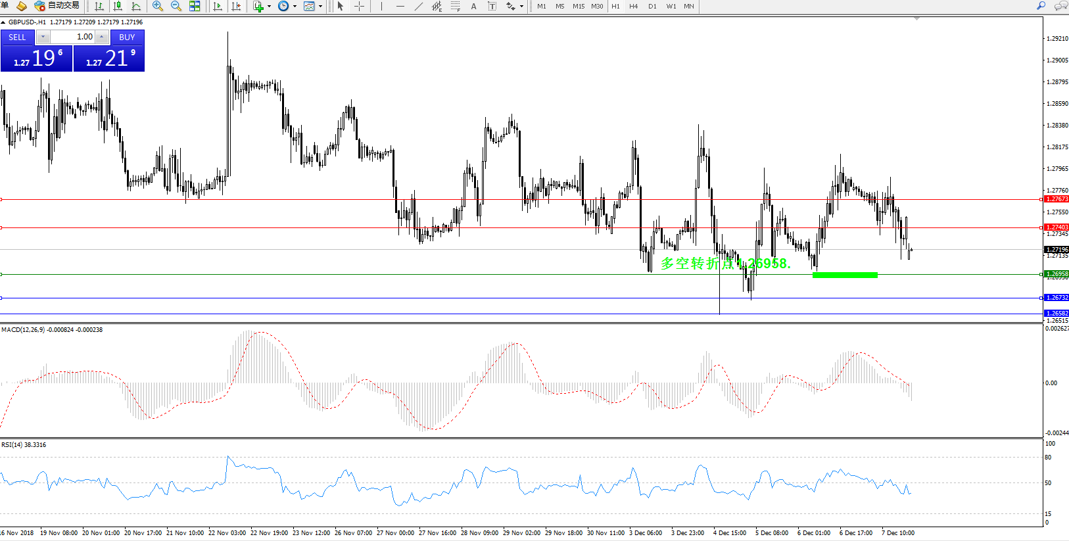
Task: Switch to the D1 timeframe
Action: pyautogui.click(x=652, y=6)
